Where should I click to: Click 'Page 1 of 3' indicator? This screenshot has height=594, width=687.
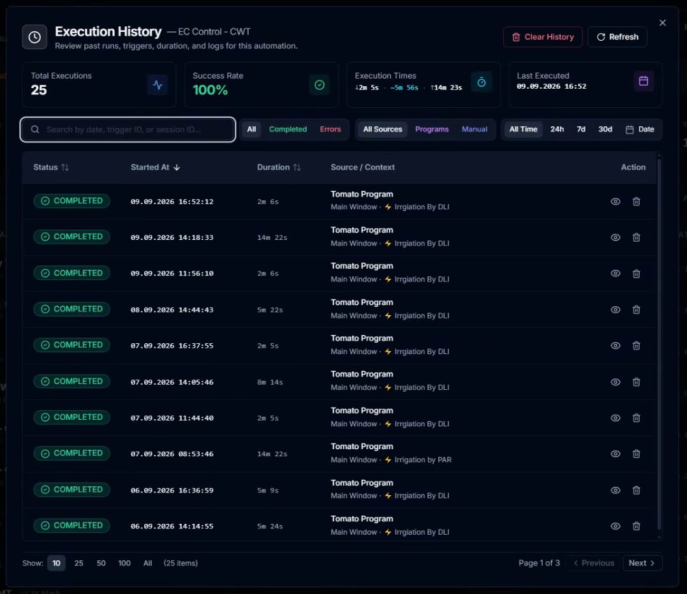(540, 563)
